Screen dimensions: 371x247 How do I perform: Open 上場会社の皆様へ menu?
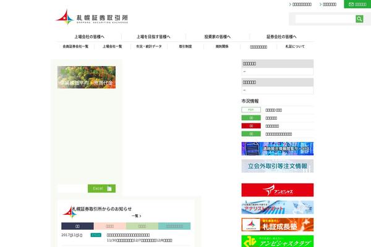[x=89, y=36]
